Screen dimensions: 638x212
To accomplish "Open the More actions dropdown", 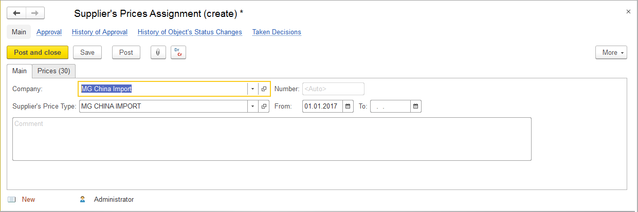I will click(611, 52).
